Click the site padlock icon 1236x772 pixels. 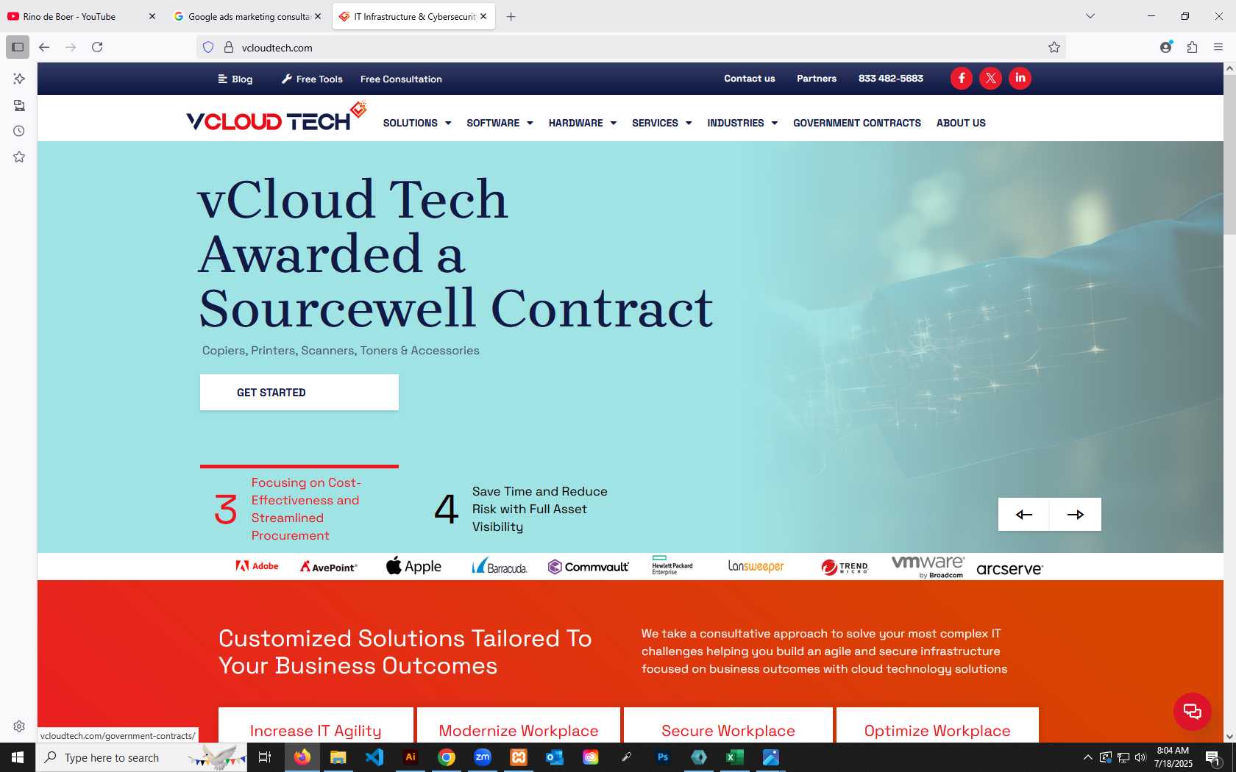pos(229,47)
